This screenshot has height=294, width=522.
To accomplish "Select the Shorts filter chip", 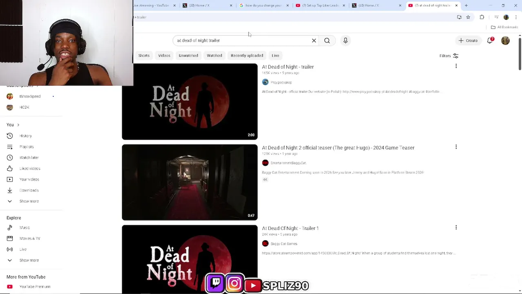I will click(x=144, y=56).
